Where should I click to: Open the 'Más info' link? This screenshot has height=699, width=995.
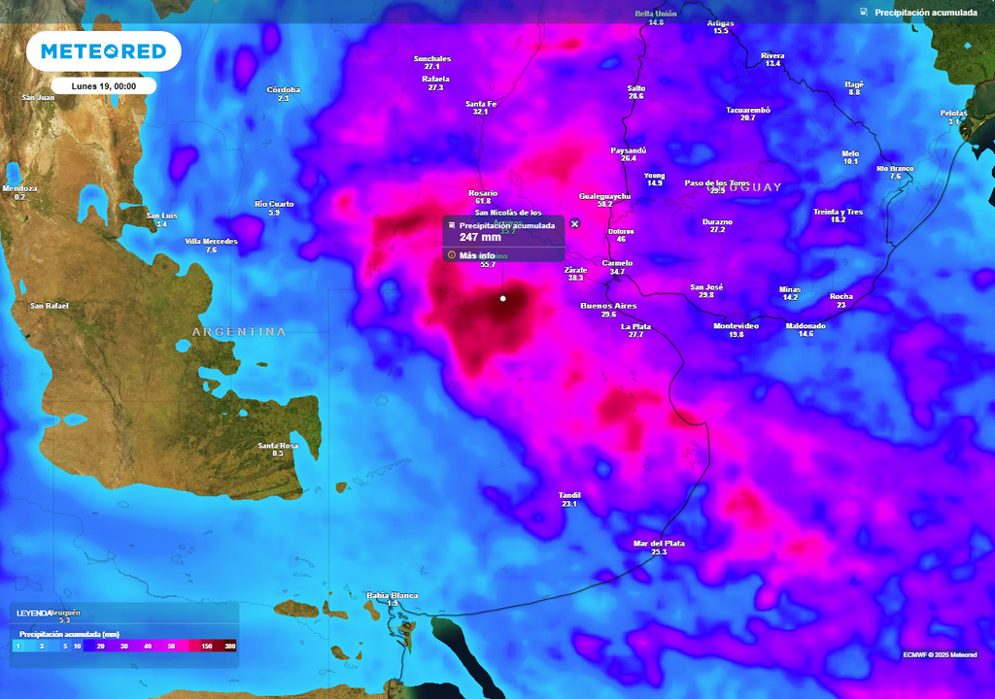coord(476,255)
